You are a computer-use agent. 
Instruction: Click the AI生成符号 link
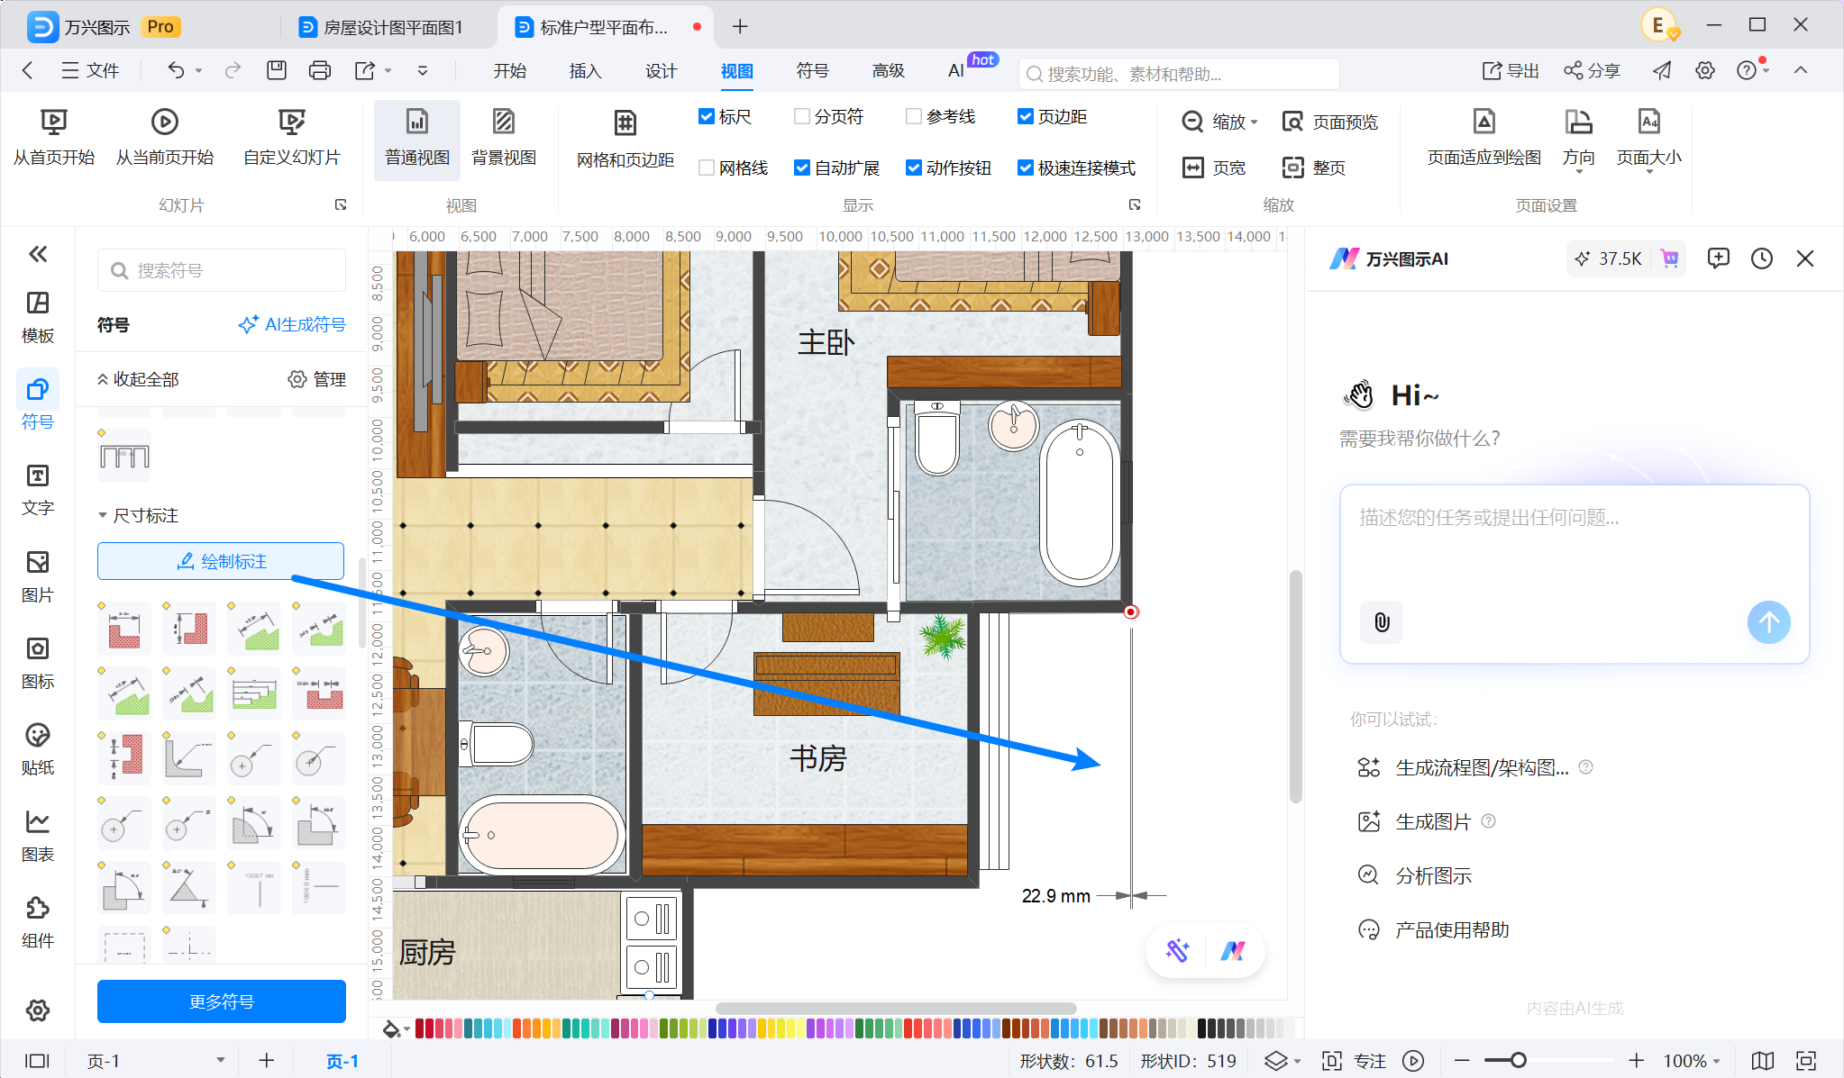(292, 325)
